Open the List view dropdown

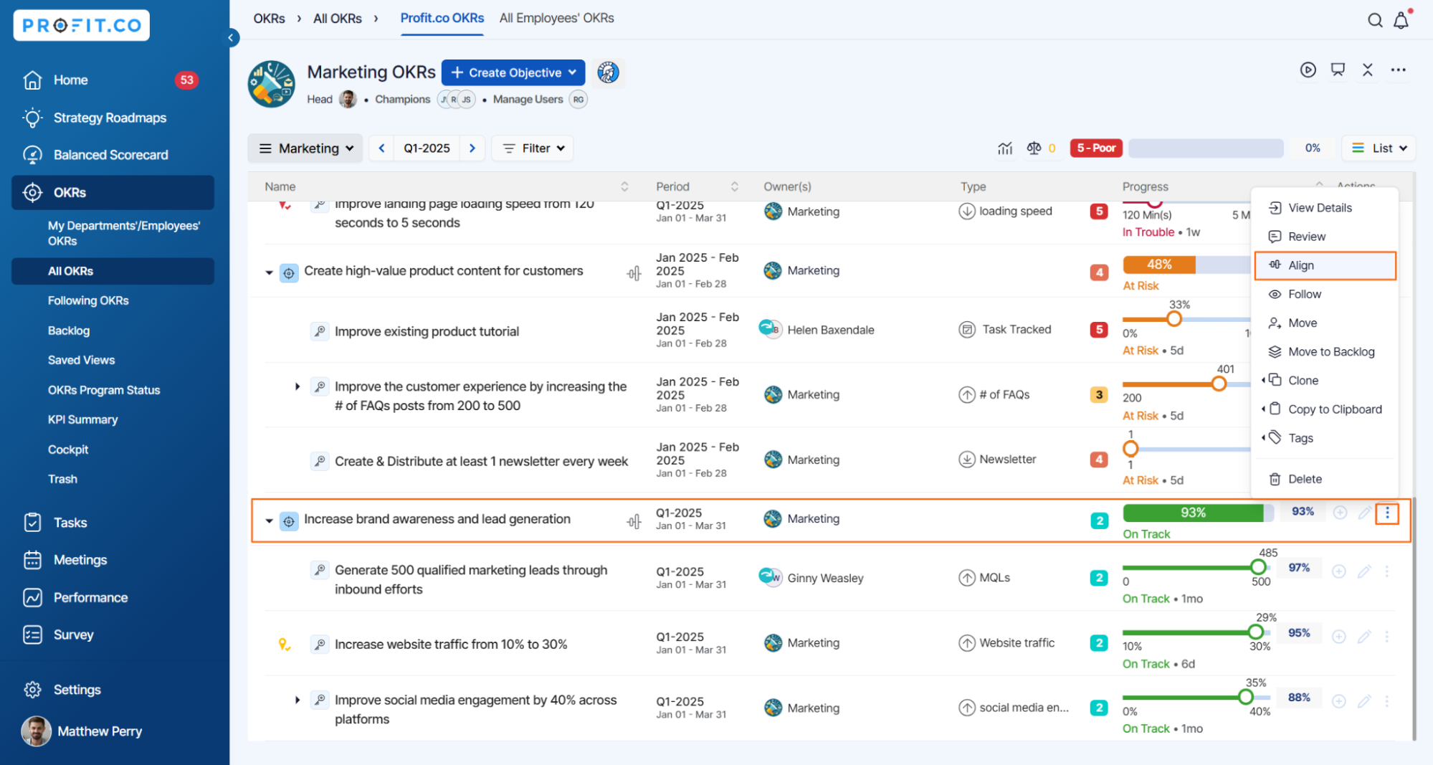1379,148
